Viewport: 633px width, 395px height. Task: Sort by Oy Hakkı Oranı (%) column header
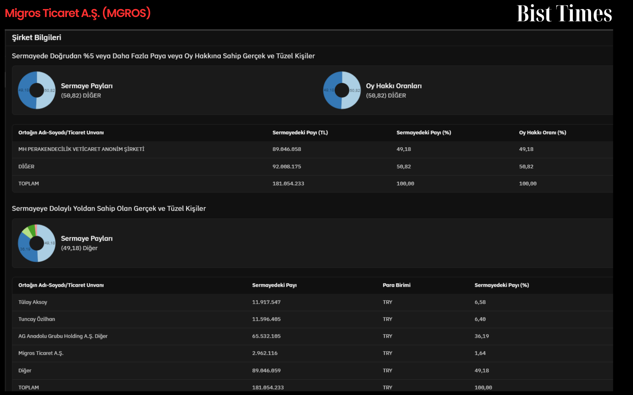(x=542, y=133)
